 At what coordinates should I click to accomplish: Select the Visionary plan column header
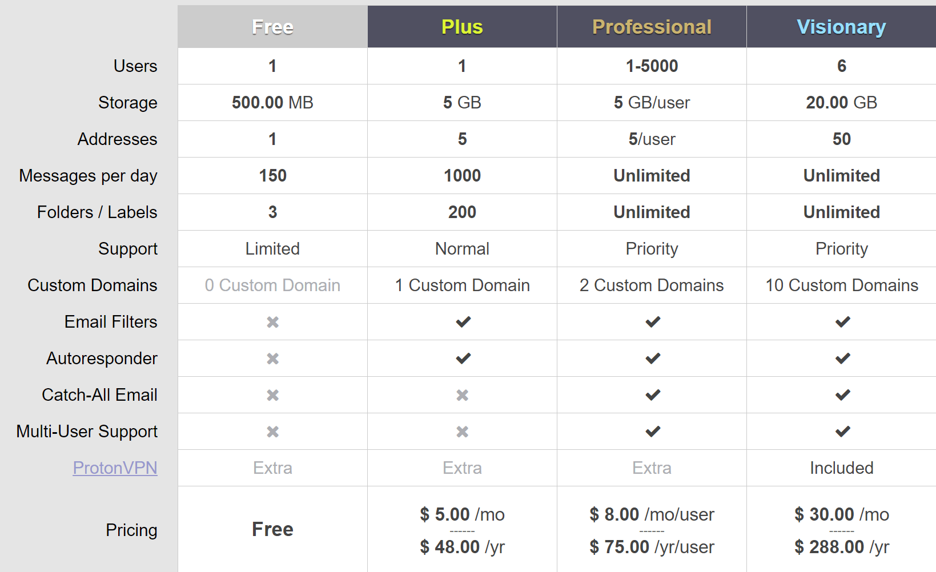pyautogui.click(x=841, y=27)
